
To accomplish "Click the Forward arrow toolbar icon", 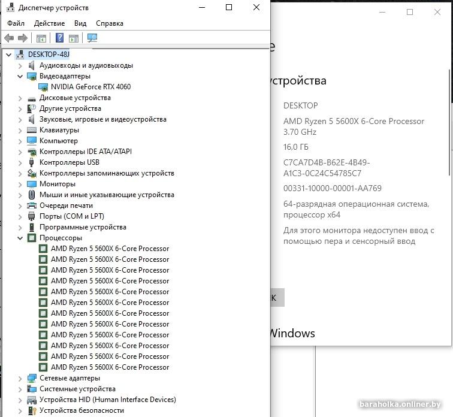I will pyautogui.click(x=23, y=38).
